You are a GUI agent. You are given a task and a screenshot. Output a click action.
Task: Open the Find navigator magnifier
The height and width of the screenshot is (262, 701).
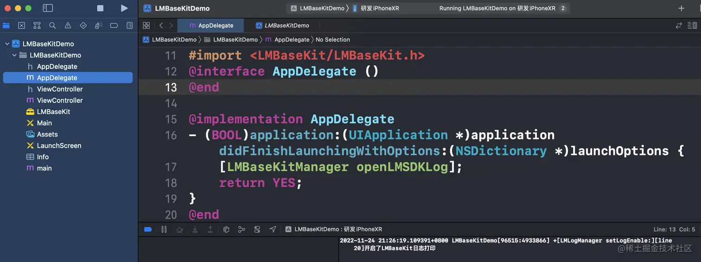coord(52,25)
